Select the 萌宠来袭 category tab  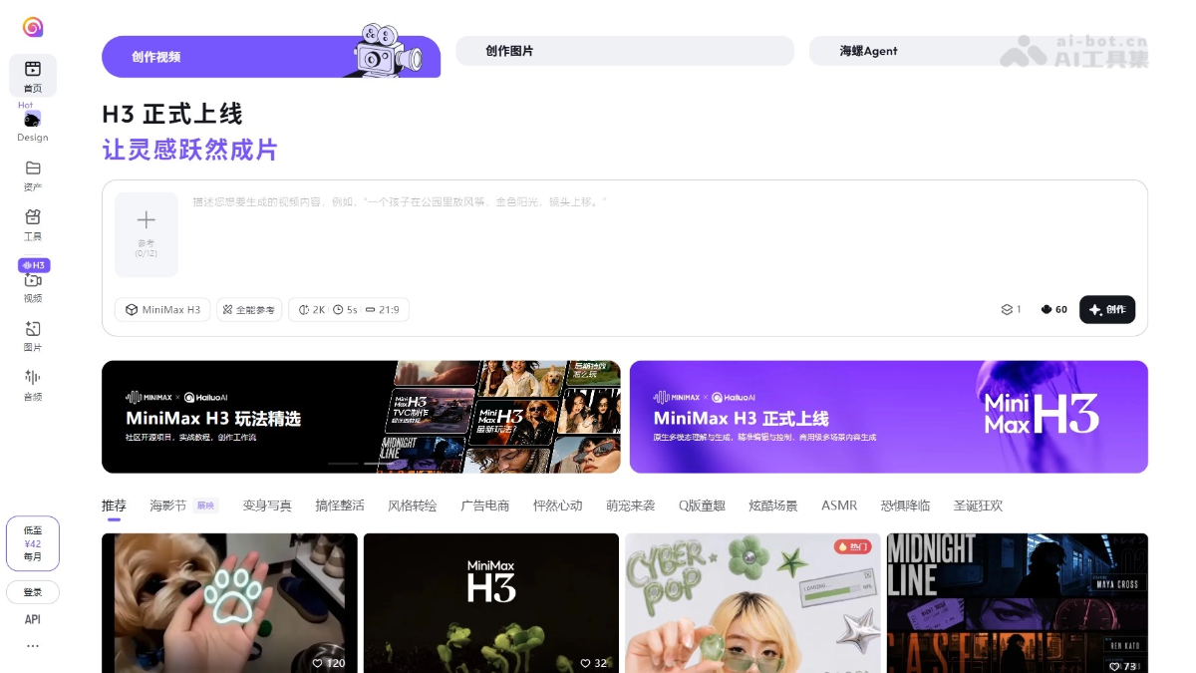coord(631,505)
